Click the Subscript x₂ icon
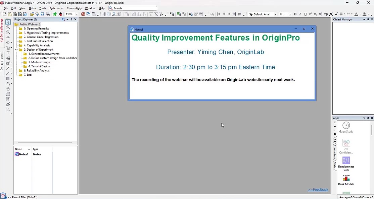374x199 pixels. pos(315,14)
